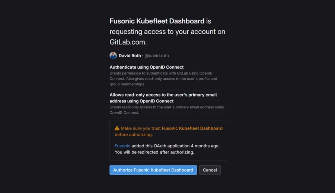
Task: Click the @david.roth username handle
Action: coord(156,56)
